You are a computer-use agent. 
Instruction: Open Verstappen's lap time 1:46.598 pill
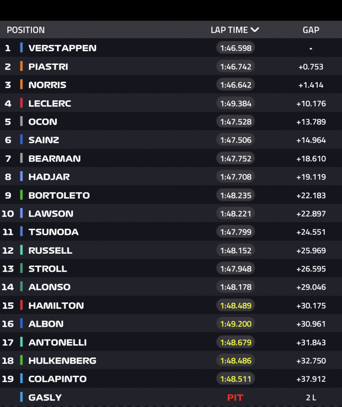point(236,48)
